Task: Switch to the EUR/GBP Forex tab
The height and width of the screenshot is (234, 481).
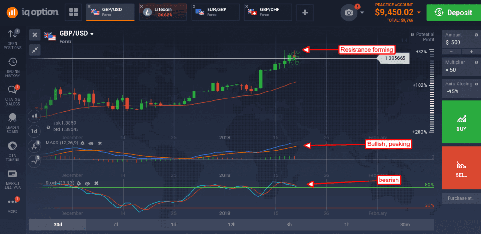Action: click(x=216, y=12)
